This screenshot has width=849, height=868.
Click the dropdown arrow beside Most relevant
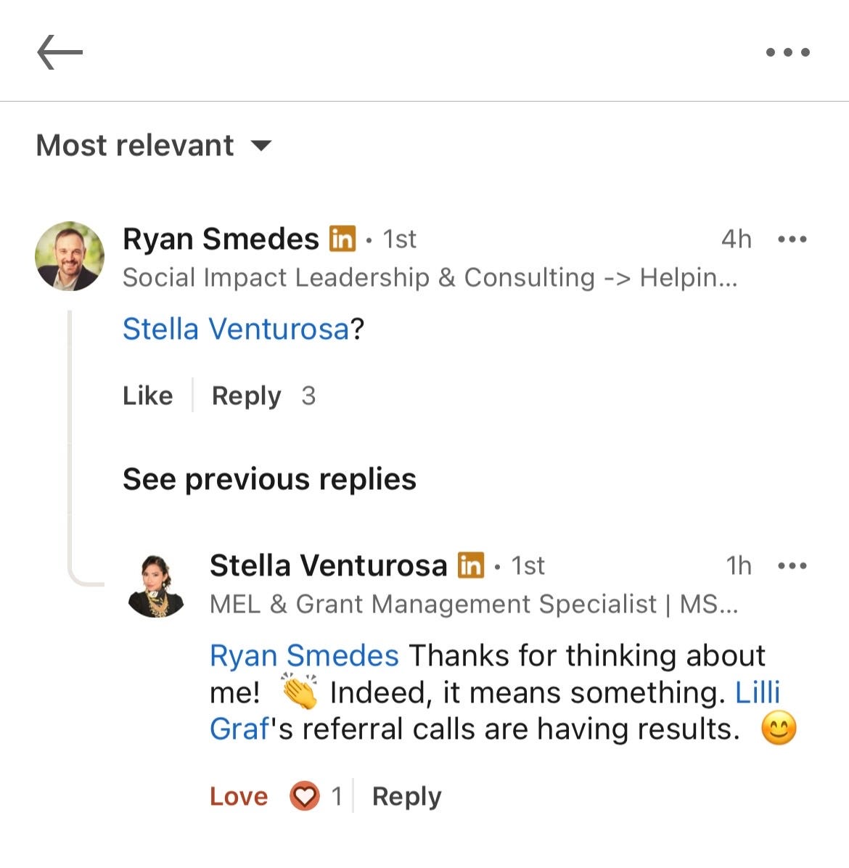pyautogui.click(x=261, y=146)
